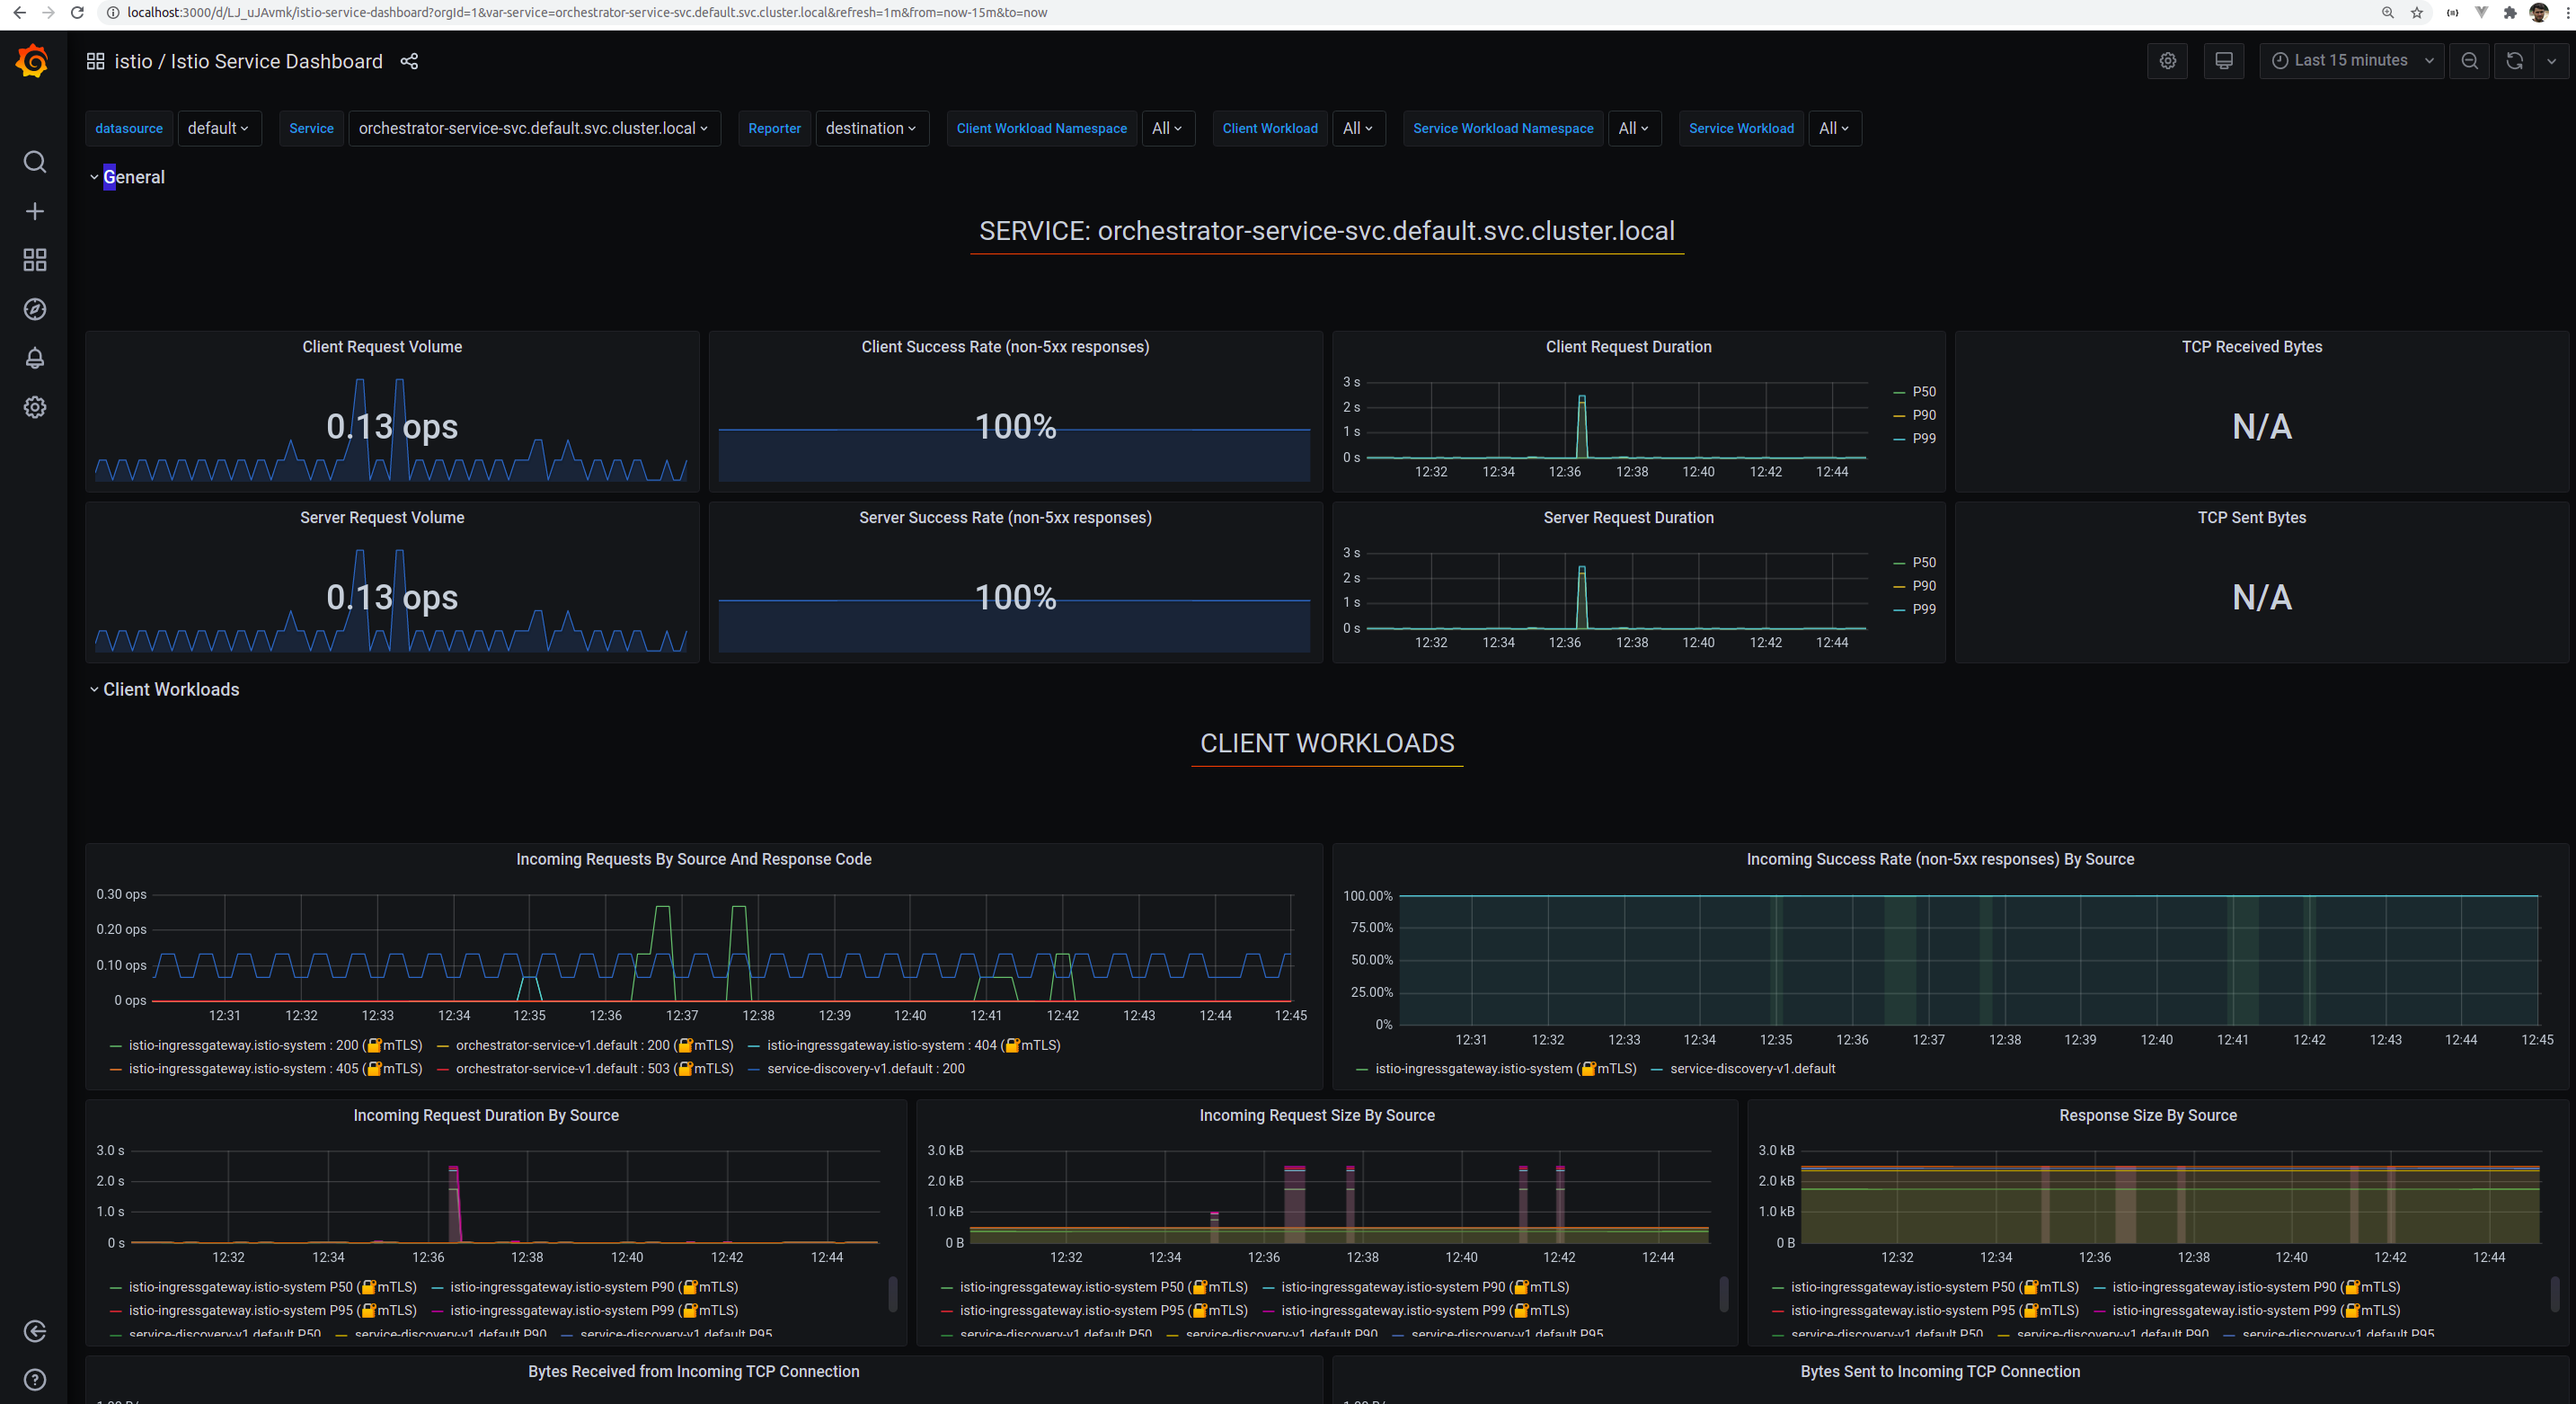This screenshot has height=1404, width=2576.
Task: Toggle the P99 series in Server Request Duration legend
Action: [x=1923, y=609]
